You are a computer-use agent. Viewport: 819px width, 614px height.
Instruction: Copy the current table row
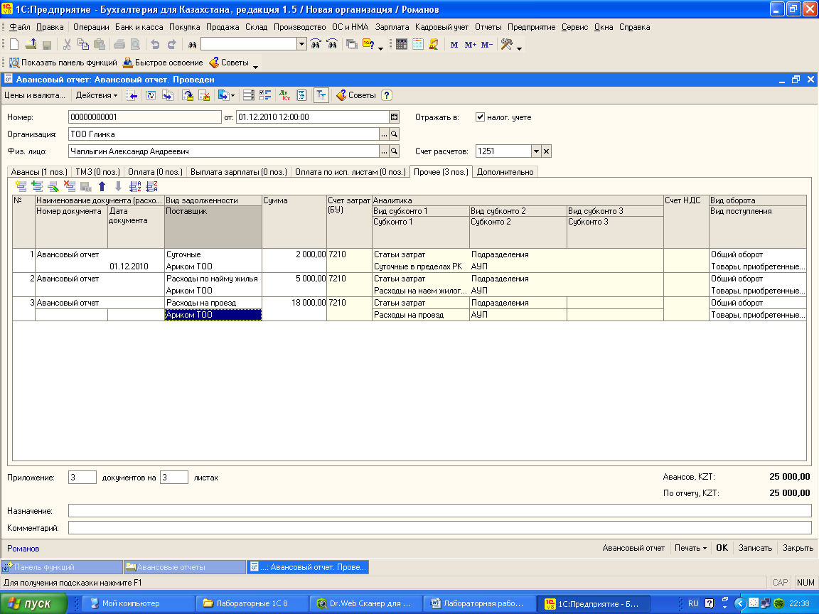click(x=37, y=186)
